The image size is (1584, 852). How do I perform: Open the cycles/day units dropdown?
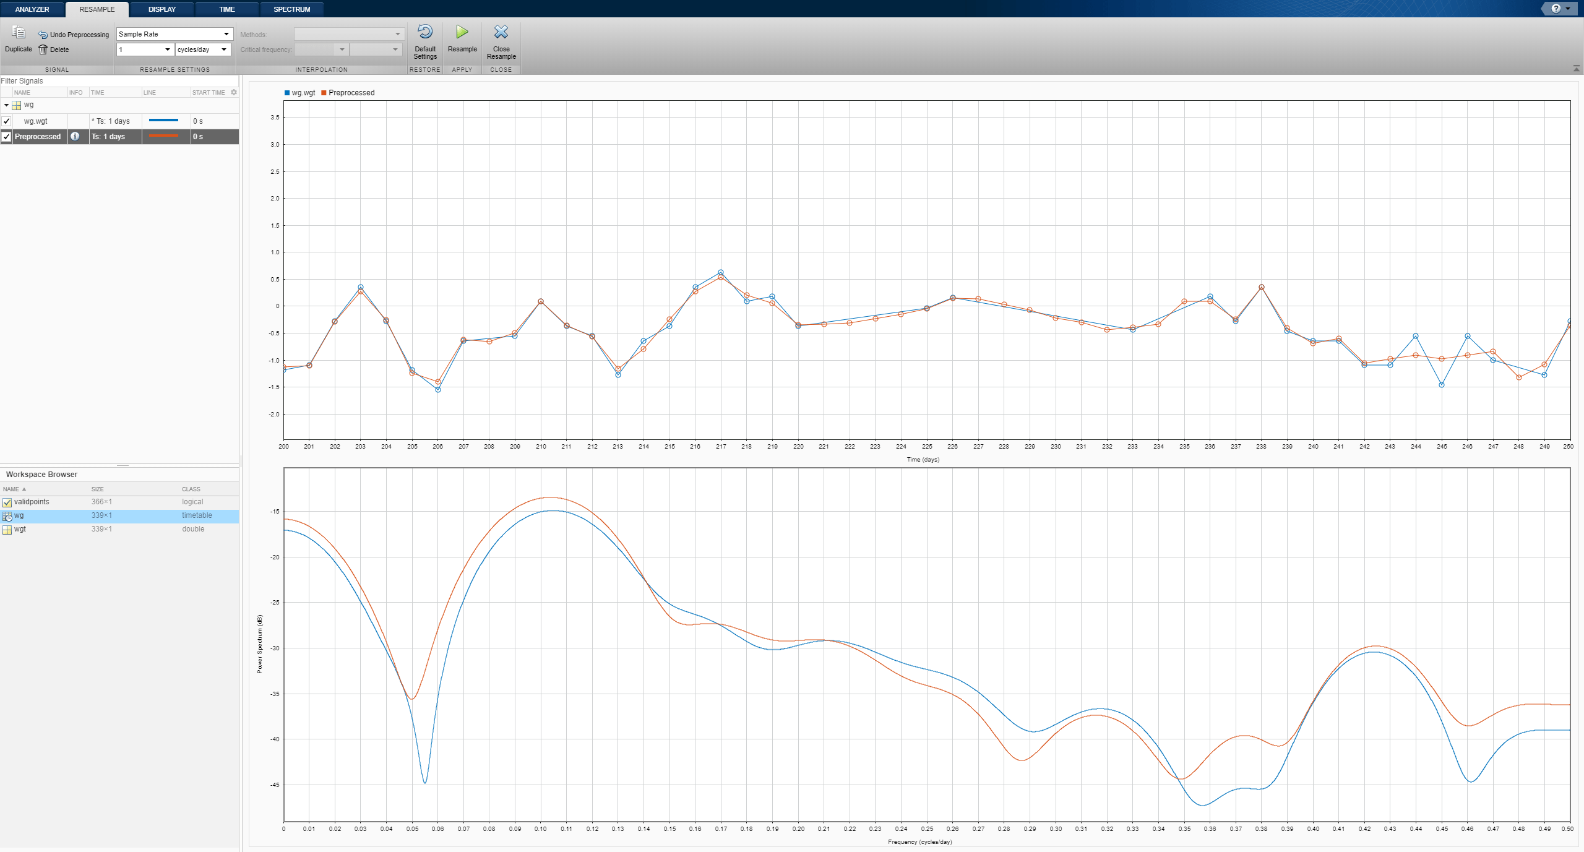point(223,49)
